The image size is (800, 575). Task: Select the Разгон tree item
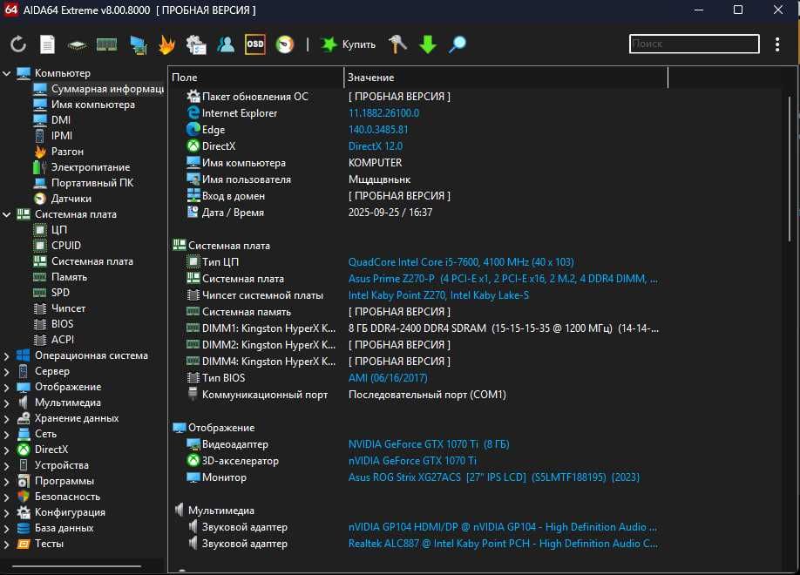[x=58, y=152]
